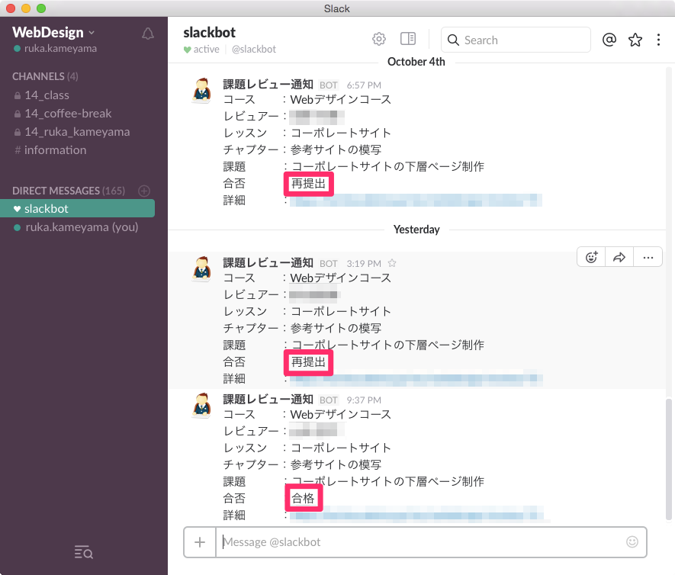The height and width of the screenshot is (575, 675).
Task: Click the @slackbot handle in header
Action: 254,50
